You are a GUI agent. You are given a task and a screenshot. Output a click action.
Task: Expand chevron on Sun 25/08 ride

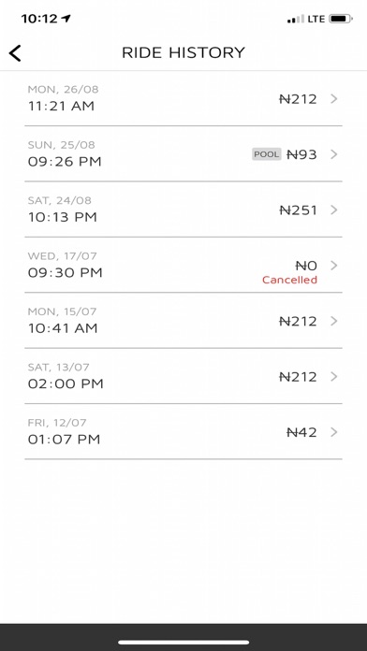[333, 154]
